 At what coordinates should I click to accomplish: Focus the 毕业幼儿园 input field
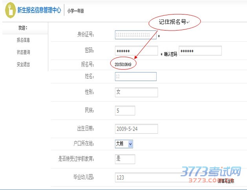(165, 177)
